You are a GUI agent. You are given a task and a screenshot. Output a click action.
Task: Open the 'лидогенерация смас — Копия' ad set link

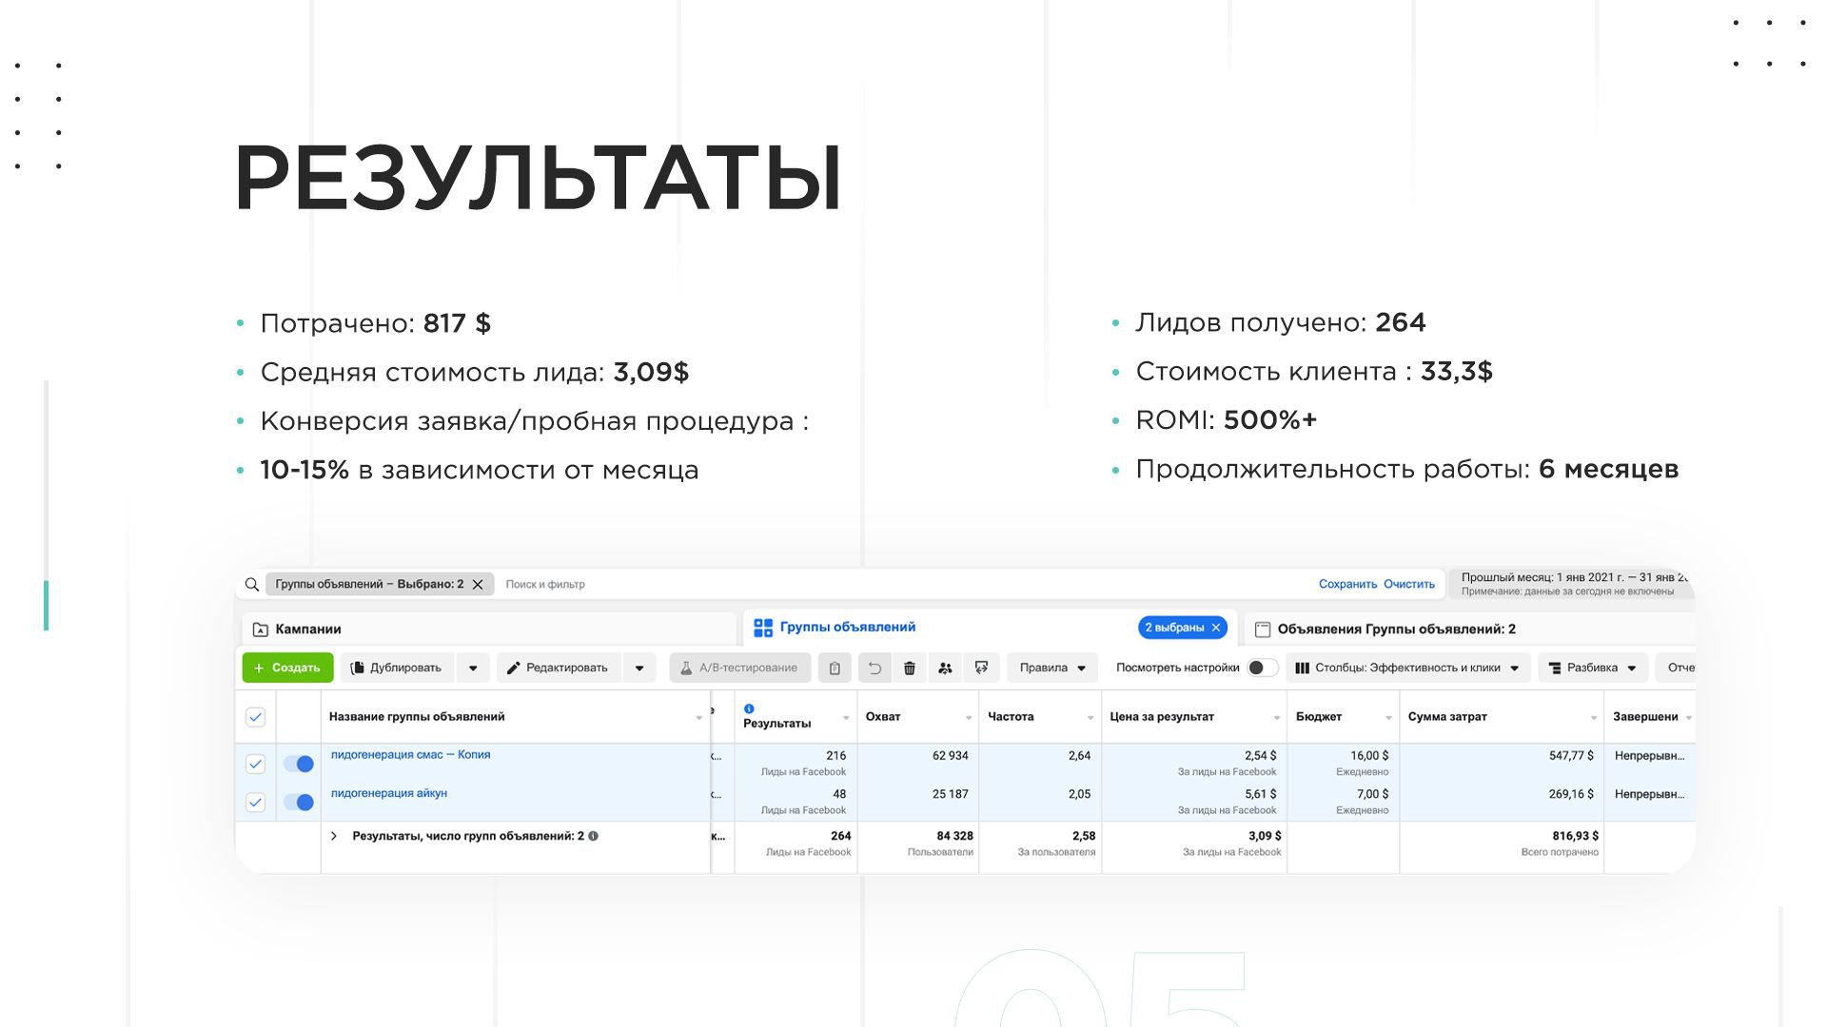click(x=410, y=755)
